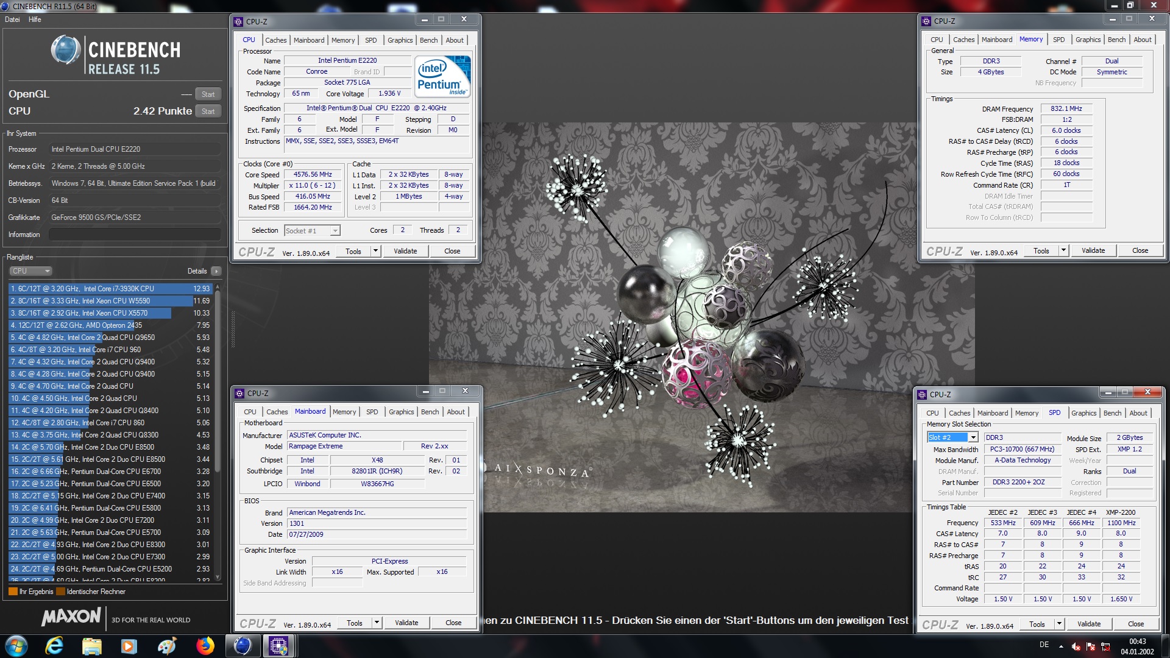Select ranking row Core 2 Quad Q9650
The image size is (1170, 658).
tap(110, 338)
